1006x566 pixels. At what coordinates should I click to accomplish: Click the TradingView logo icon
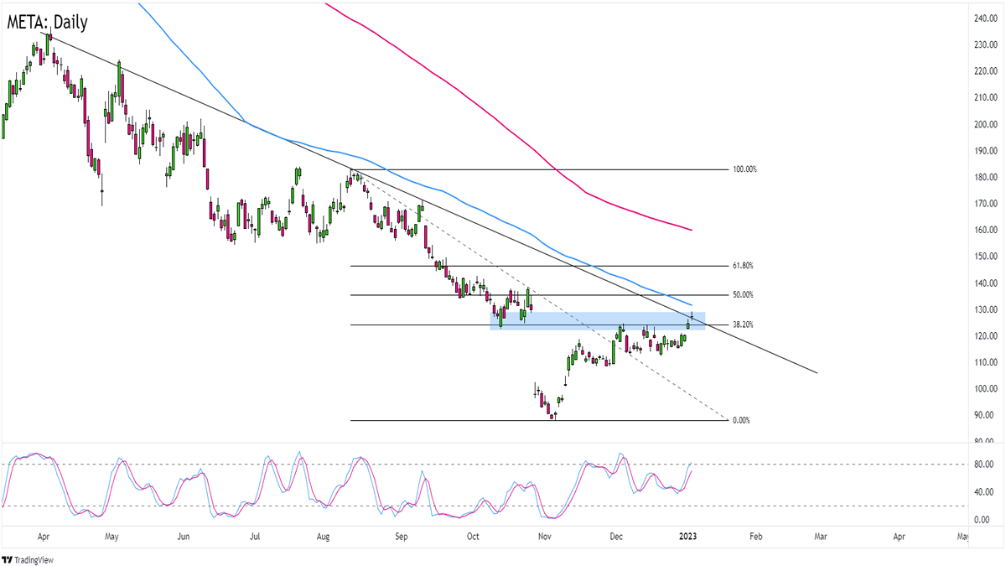[8, 559]
